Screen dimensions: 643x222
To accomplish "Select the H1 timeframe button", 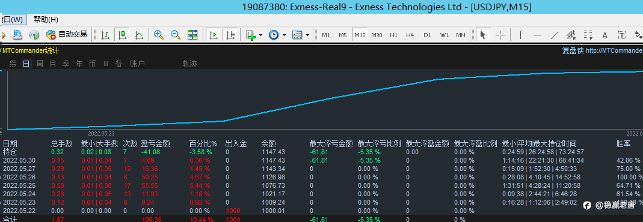I will (393, 35).
